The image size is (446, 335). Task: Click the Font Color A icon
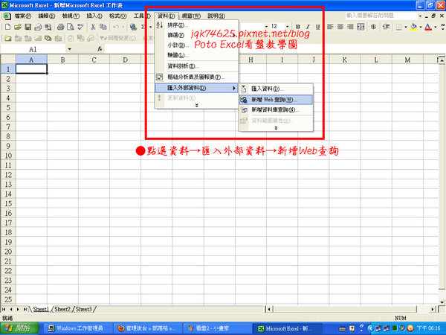[428, 27]
